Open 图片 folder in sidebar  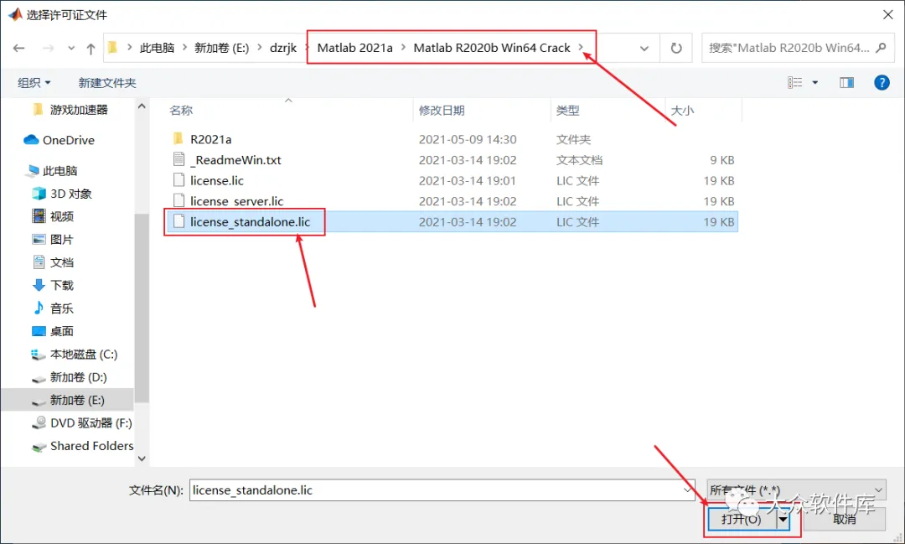61,240
